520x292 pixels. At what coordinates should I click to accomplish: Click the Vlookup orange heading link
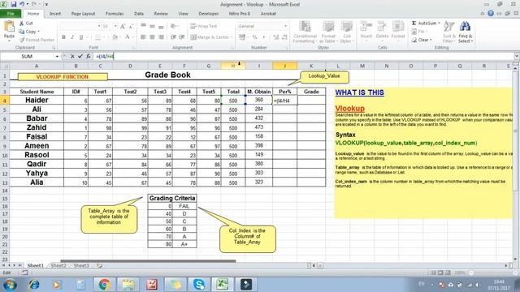(350, 108)
